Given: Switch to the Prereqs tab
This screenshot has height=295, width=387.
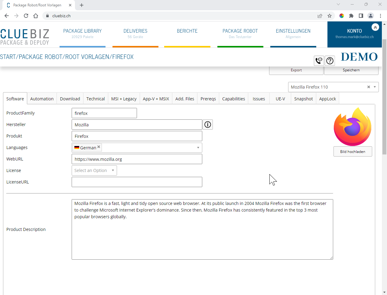Looking at the screenshot, I should [208, 99].
